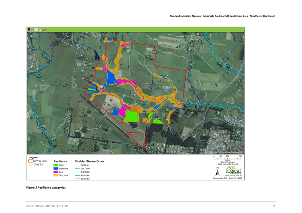Viewport: 302px width, 213px height.
Task: Click the 1st Order stream line symbol
Action: pos(77,165)
